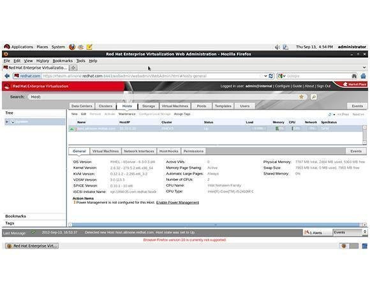Open the network status tray icon
The width and height of the screenshot is (370, 293).
(x=285, y=47)
